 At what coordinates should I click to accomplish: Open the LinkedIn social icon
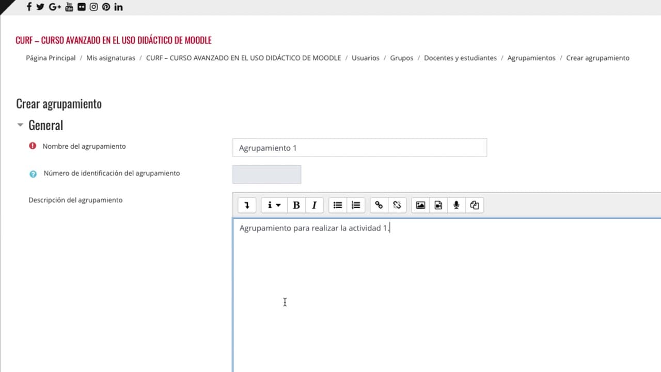tap(118, 7)
